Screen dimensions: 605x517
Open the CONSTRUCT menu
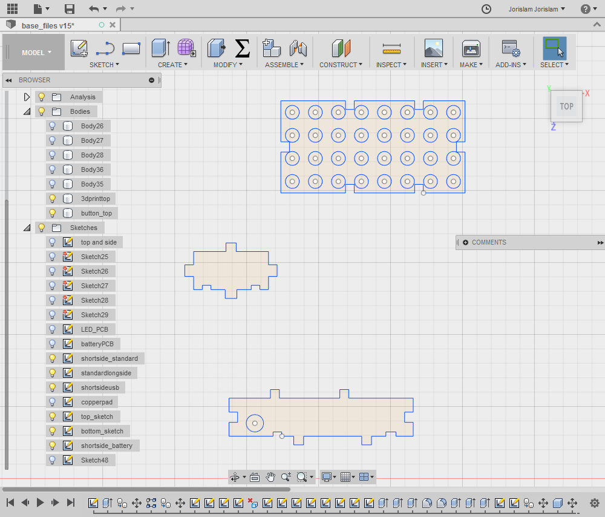pos(341,65)
